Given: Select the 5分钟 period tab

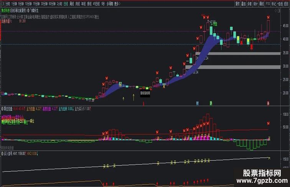Looking at the screenshot, I should pos(21,4).
